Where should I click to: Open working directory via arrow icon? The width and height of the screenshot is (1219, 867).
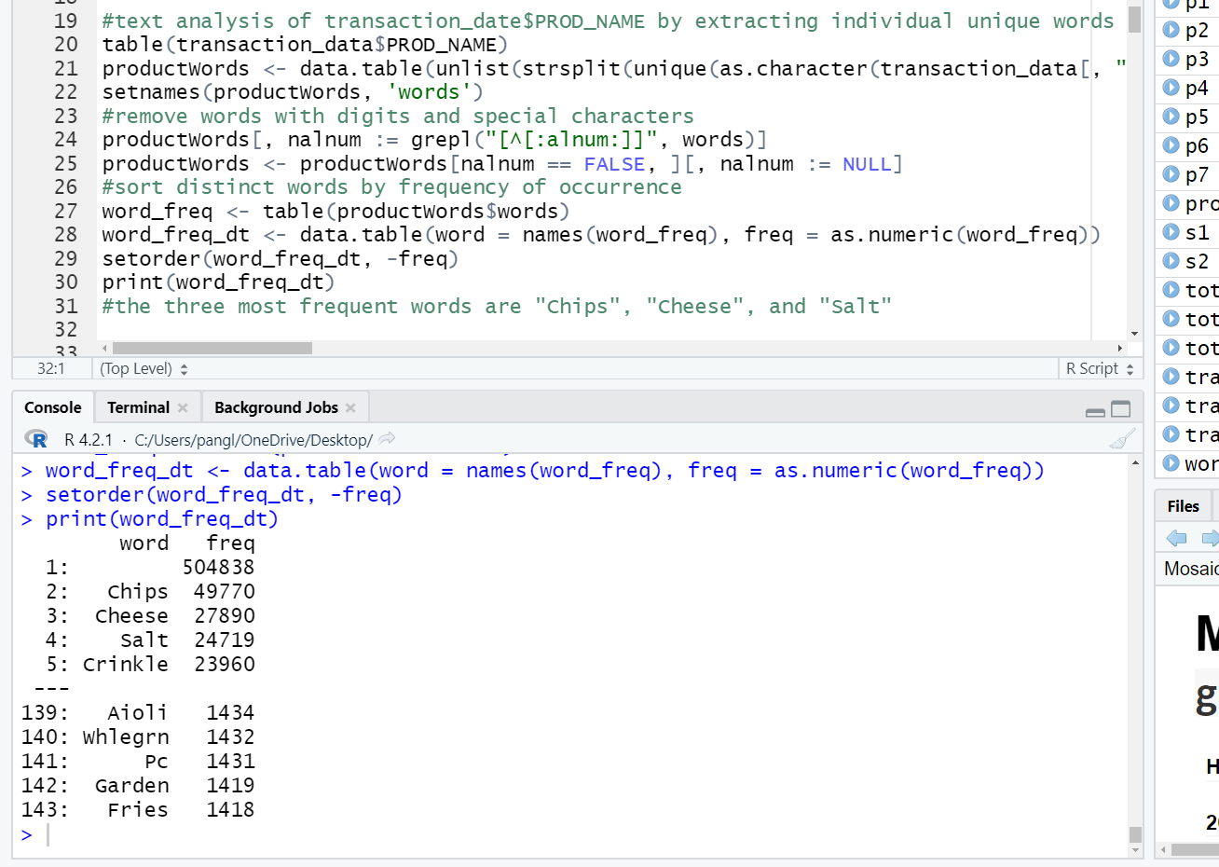pyautogui.click(x=388, y=439)
